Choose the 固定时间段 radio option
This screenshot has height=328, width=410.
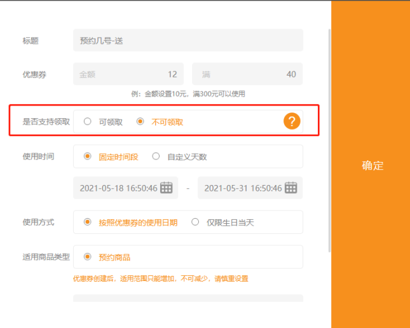coord(88,156)
